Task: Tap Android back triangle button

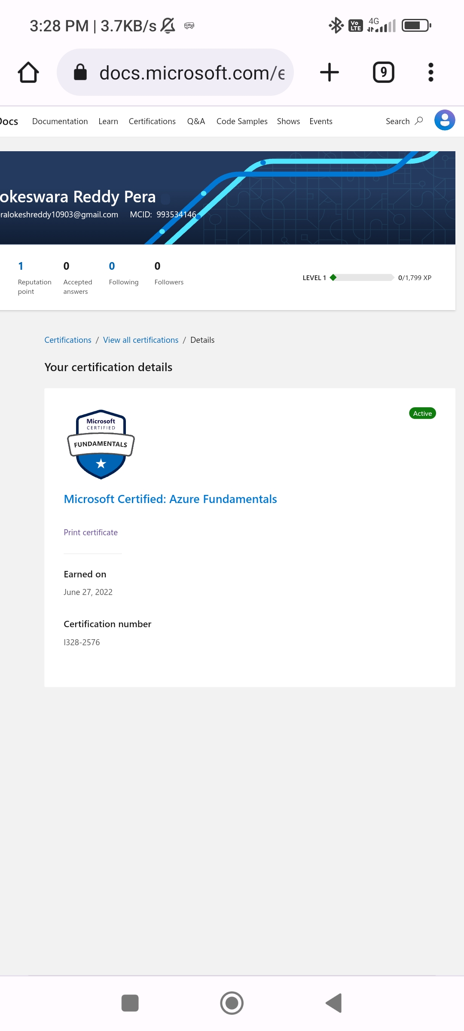Action: [334, 1003]
